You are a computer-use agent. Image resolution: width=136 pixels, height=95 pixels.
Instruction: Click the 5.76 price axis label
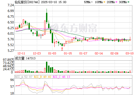point(11,39)
